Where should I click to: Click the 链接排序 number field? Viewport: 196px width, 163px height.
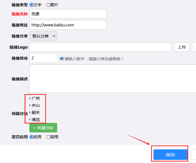[44, 58]
